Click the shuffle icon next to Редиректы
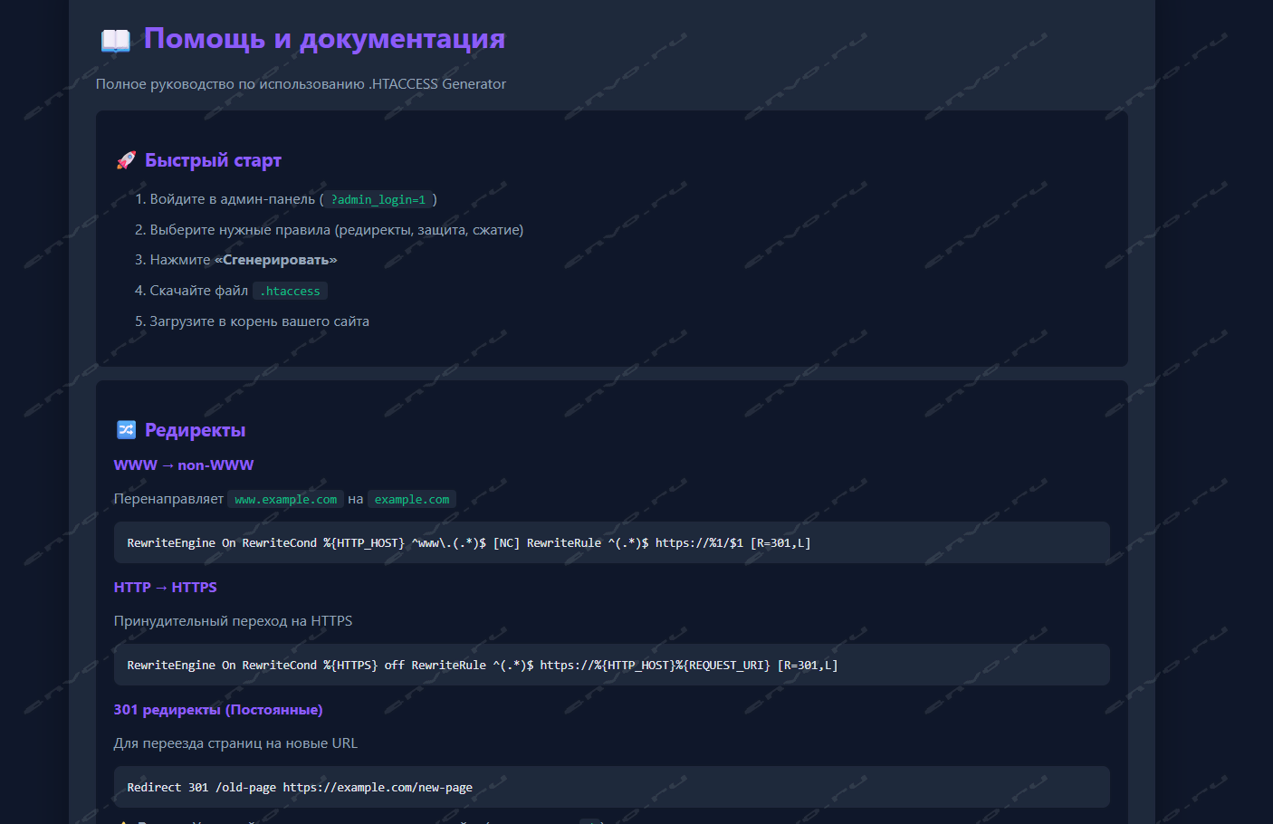This screenshot has height=824, width=1273. pos(126,430)
